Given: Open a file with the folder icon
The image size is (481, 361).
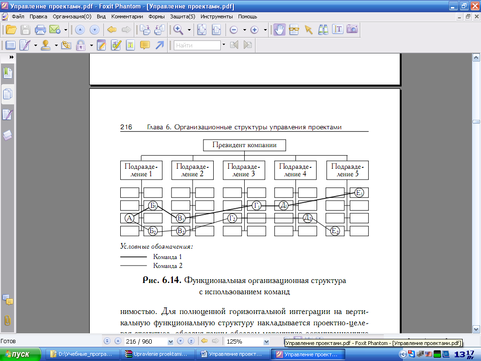Looking at the screenshot, I should 11,30.
